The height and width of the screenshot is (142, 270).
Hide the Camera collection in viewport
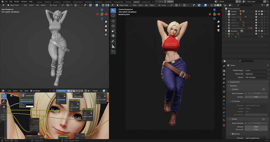pos(259,12)
